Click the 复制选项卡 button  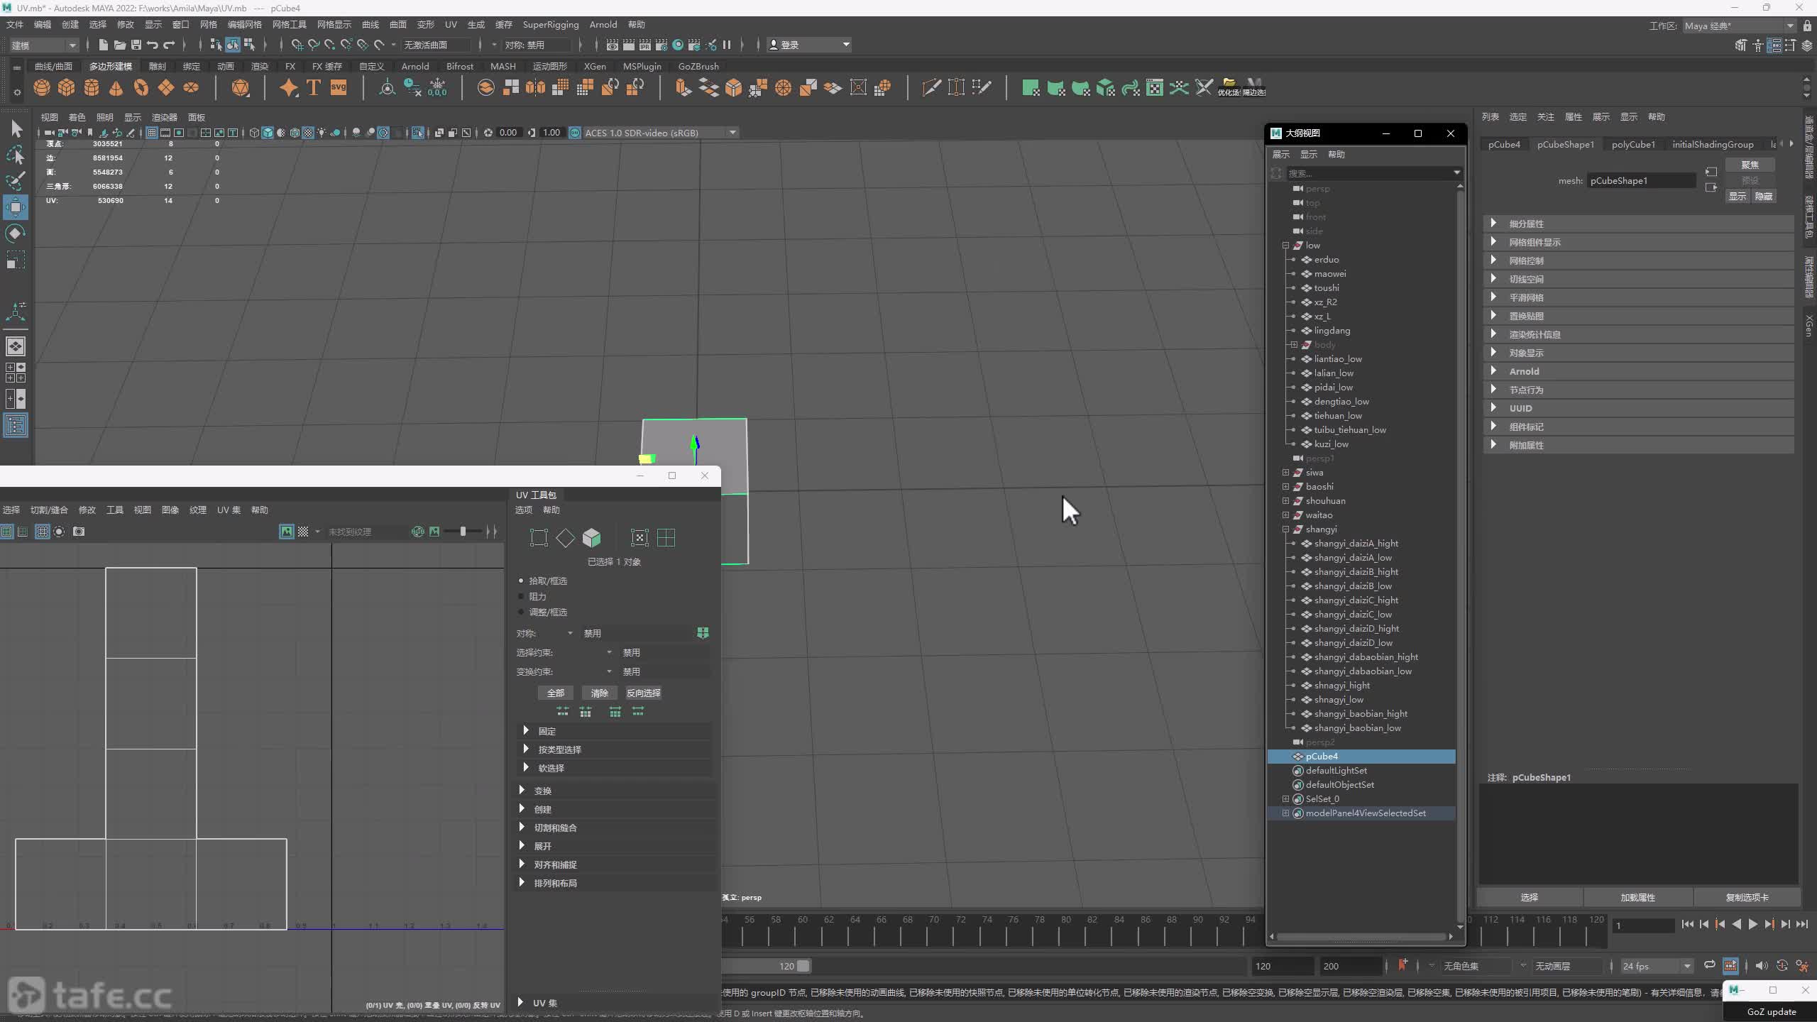[1747, 897]
